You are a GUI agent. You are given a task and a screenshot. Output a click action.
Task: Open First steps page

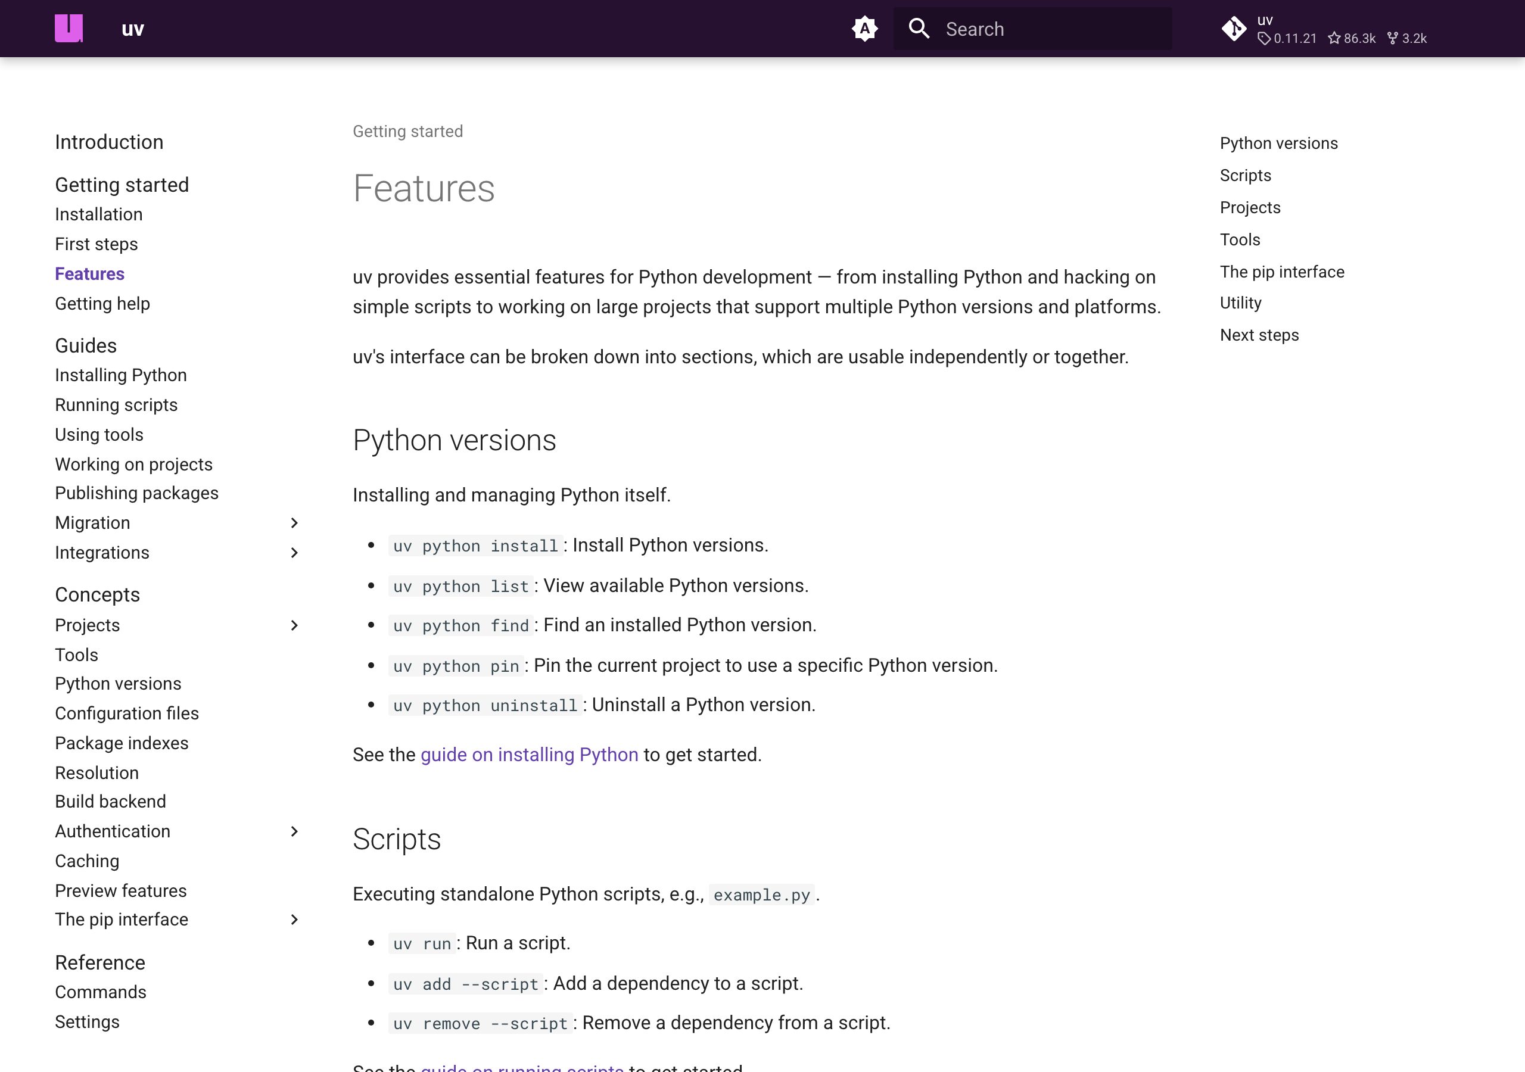[x=97, y=244]
